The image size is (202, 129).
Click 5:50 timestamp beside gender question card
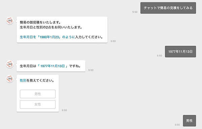tap(64, 110)
